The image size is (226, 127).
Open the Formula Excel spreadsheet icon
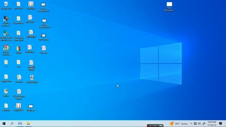19,79
